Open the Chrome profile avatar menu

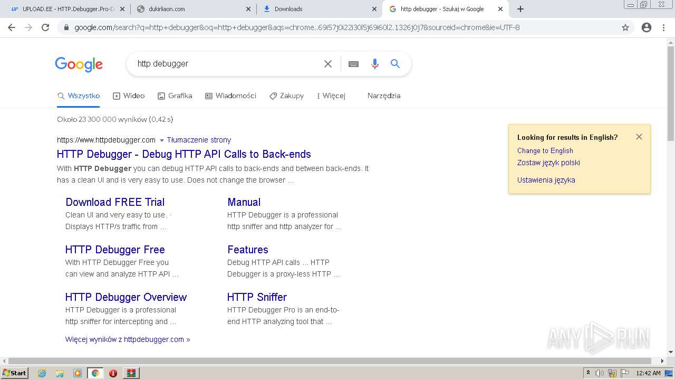(x=647, y=27)
